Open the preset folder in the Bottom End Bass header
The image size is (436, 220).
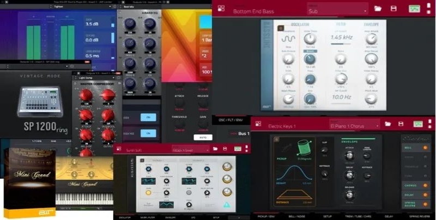click(378, 9)
